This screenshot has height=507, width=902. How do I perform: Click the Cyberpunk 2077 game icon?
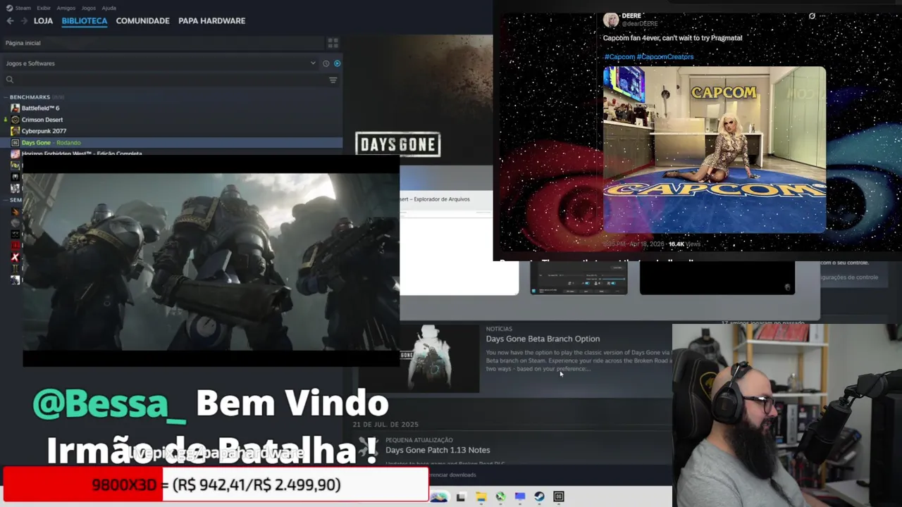15,131
